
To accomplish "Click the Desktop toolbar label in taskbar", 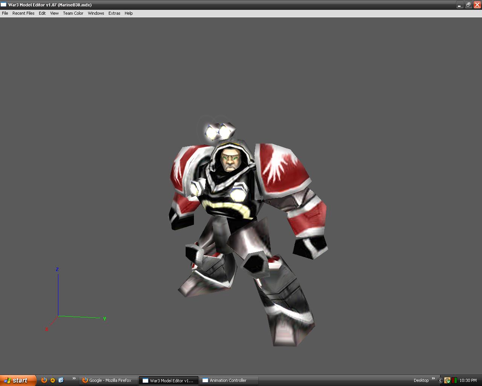I will (x=421, y=380).
